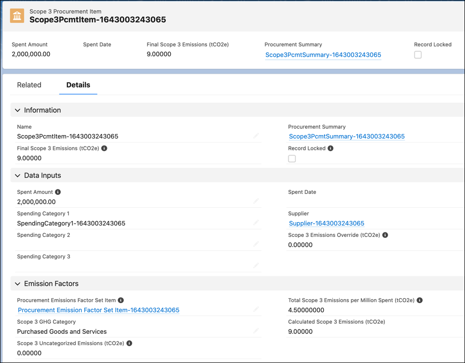The height and width of the screenshot is (363, 465).
Task: Show info for Scope 3 Emissions Override
Action: [x=385, y=235]
